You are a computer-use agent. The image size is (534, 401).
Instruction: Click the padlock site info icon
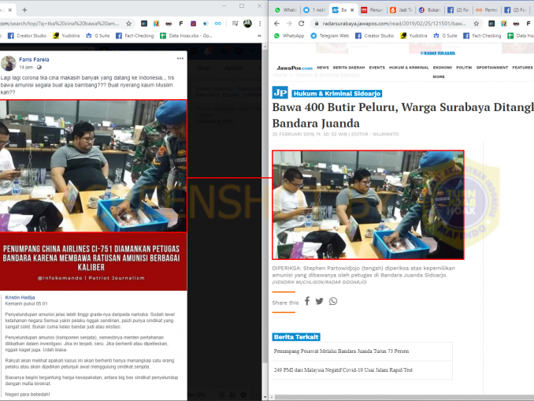317,24
